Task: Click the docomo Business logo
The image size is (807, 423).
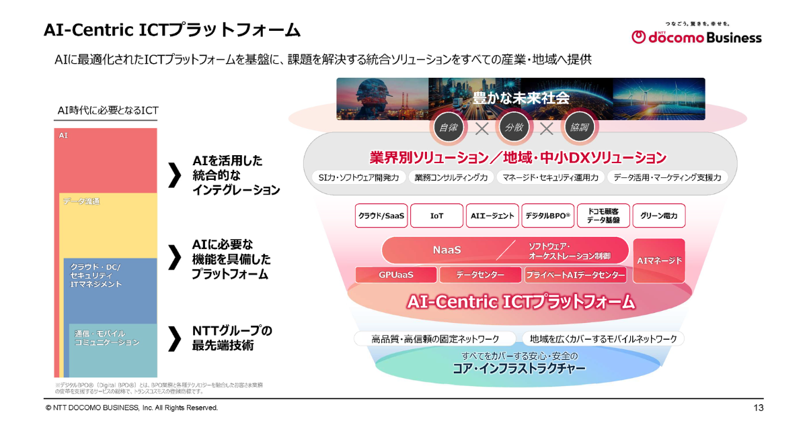Action: (x=697, y=35)
